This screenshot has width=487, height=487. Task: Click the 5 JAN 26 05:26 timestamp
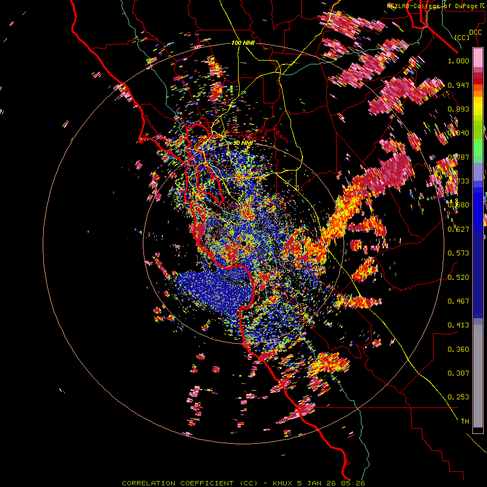click(331, 483)
